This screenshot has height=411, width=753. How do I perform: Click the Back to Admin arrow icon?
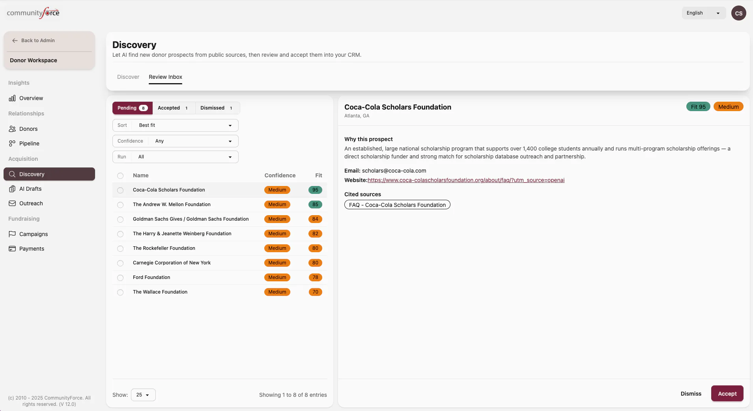click(x=15, y=41)
